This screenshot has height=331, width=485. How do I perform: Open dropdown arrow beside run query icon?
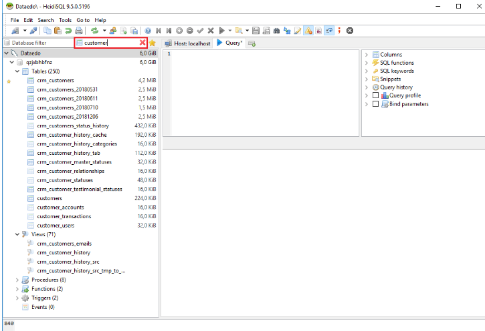point(230,31)
